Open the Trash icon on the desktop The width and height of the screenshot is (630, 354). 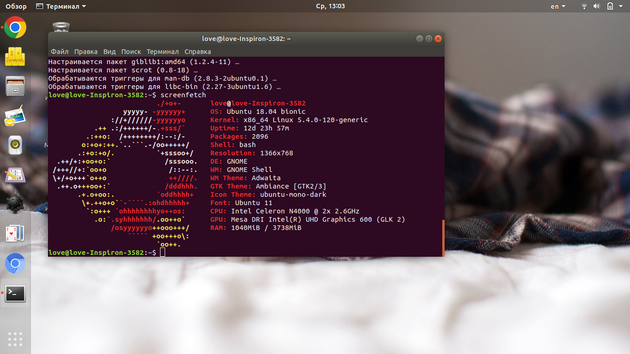tap(61, 27)
